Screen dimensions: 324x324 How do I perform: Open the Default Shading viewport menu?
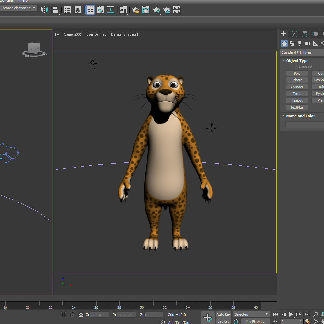click(x=123, y=34)
